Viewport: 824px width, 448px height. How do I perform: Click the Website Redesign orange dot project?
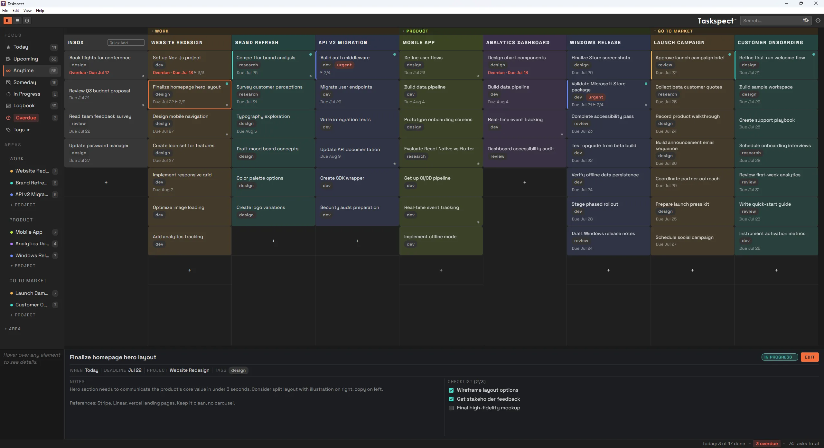click(34, 171)
